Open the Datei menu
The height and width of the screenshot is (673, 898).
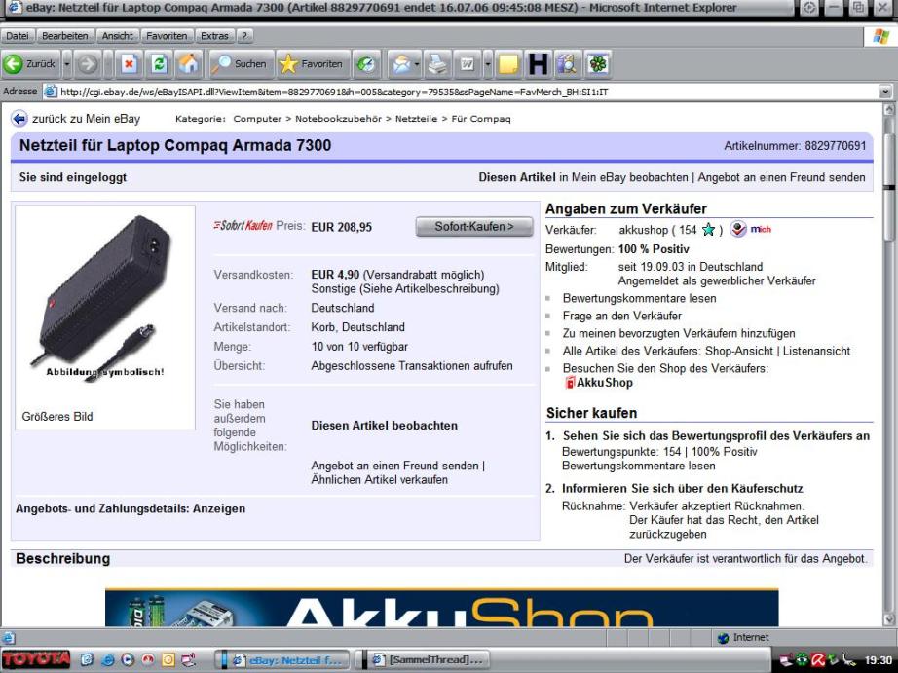coord(18,35)
